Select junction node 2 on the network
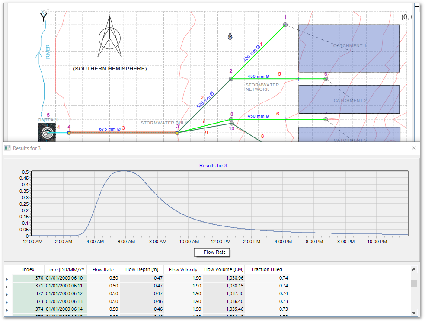 tap(231, 79)
